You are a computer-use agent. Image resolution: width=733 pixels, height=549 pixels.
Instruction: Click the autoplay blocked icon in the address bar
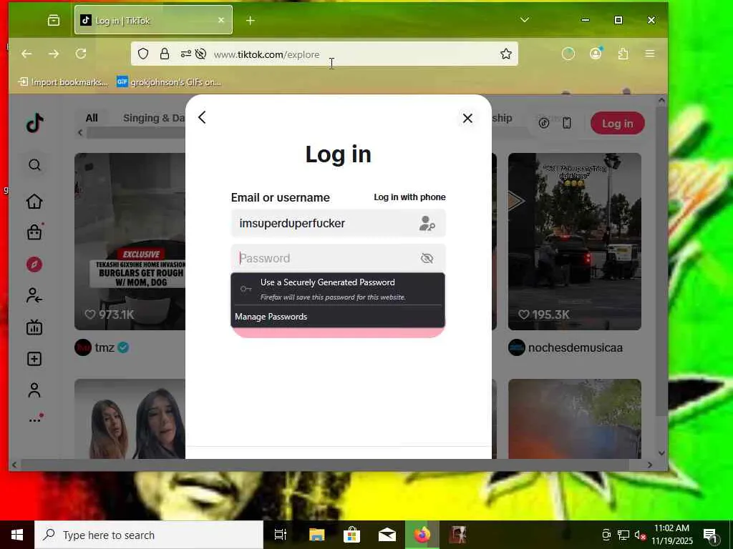point(200,54)
